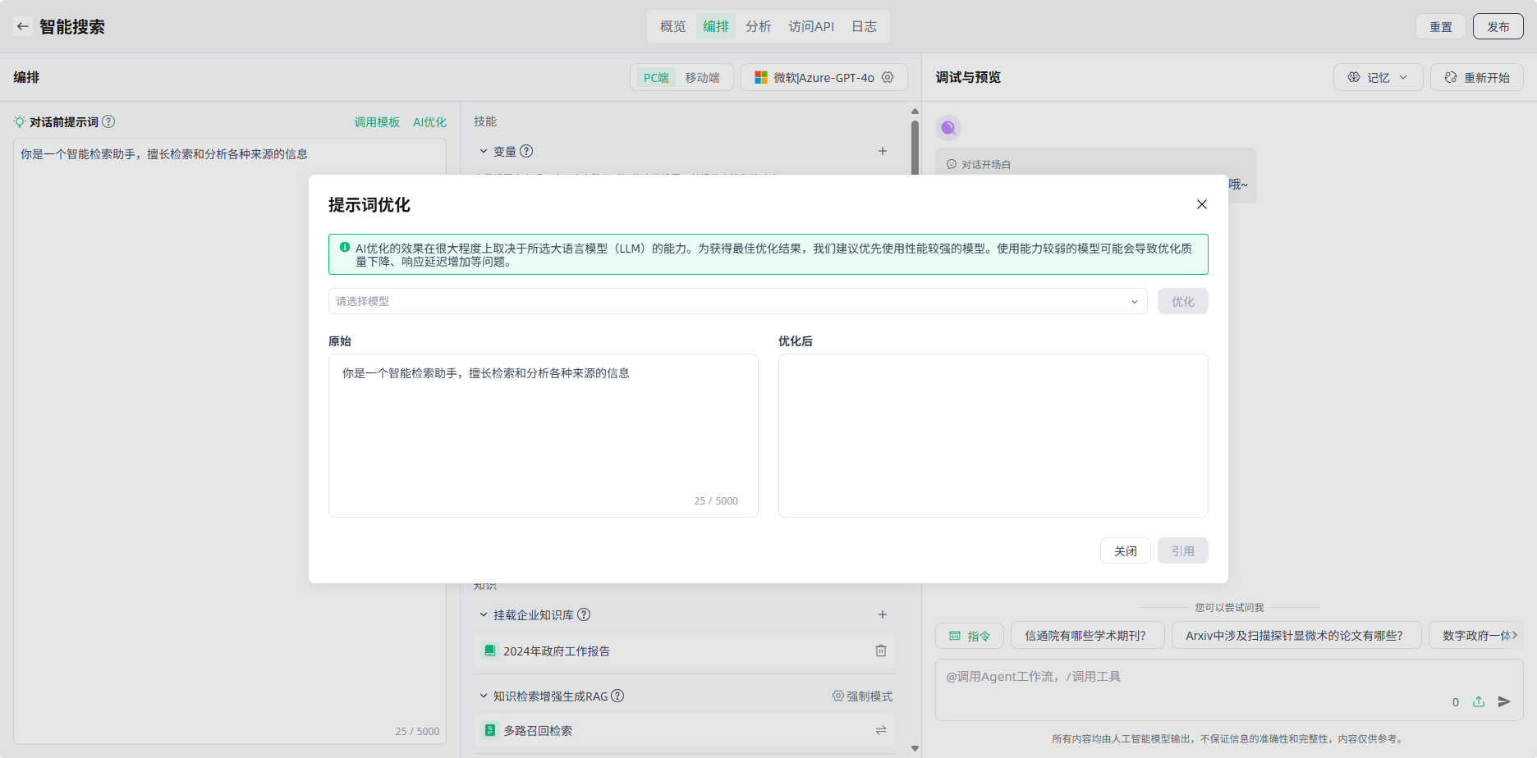1537x758 pixels.
Task: Go to the 分析 tab
Action: (x=759, y=26)
